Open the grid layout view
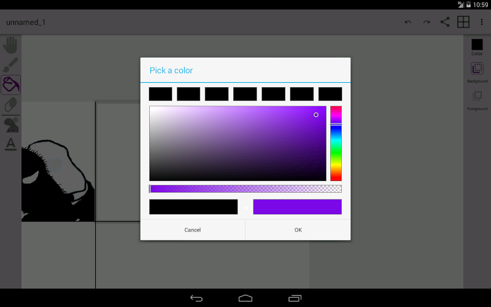 (463, 22)
